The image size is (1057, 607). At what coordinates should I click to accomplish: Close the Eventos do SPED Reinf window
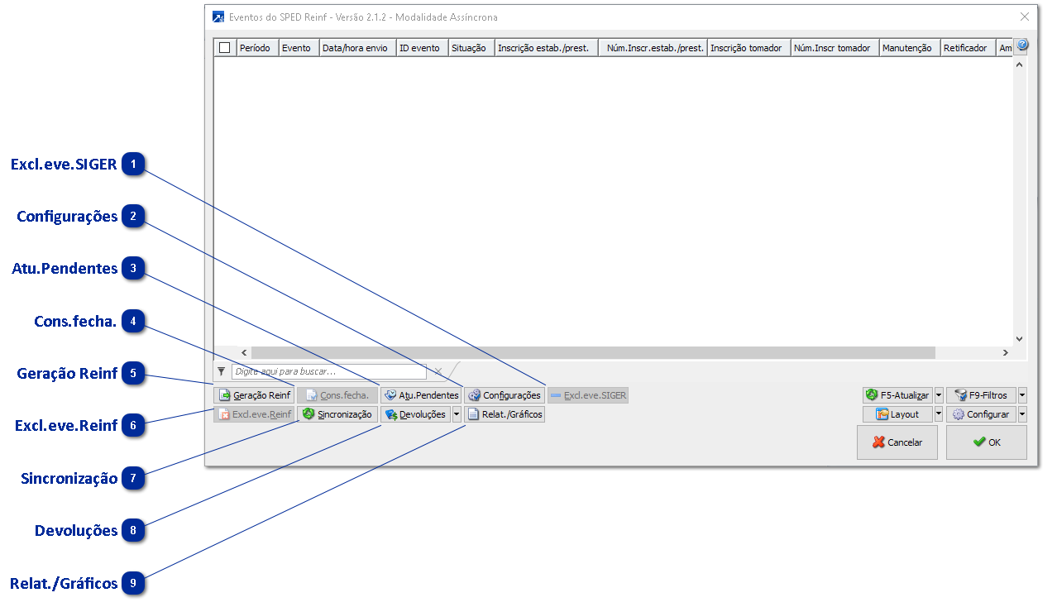tap(1025, 17)
